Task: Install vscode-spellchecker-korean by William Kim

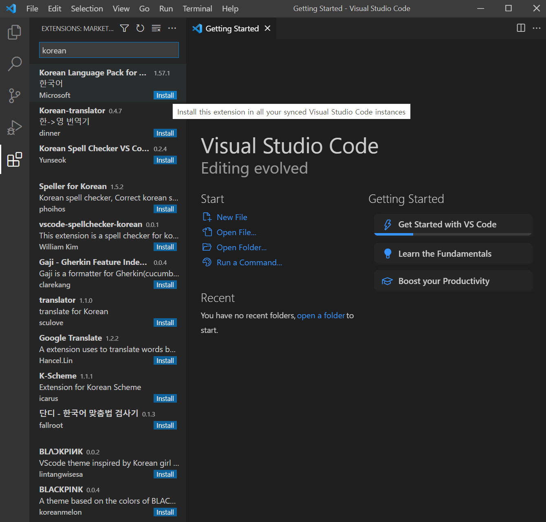Action: tap(165, 247)
